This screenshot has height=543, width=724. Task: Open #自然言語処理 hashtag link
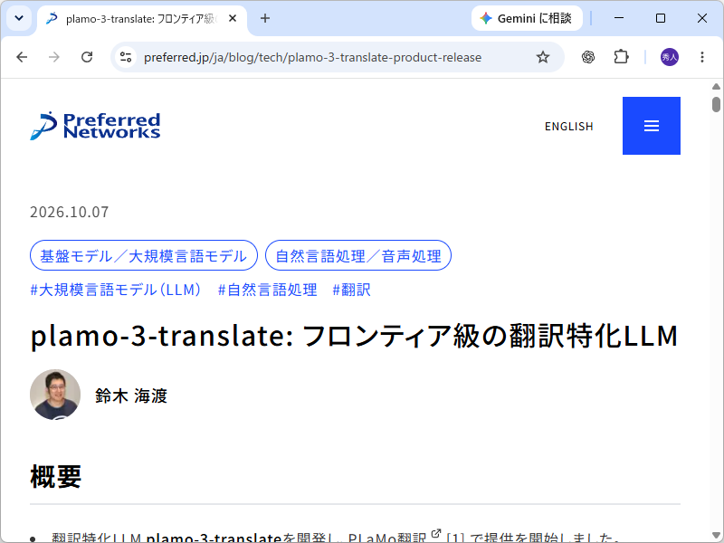coord(267,290)
